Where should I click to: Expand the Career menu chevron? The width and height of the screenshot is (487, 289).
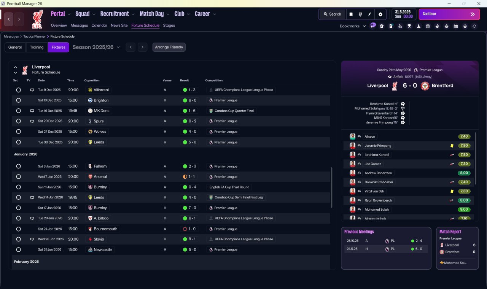pos(214,14)
